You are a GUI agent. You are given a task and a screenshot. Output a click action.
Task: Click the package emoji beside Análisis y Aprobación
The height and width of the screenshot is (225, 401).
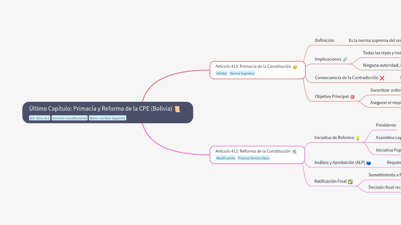pyautogui.click(x=369, y=162)
